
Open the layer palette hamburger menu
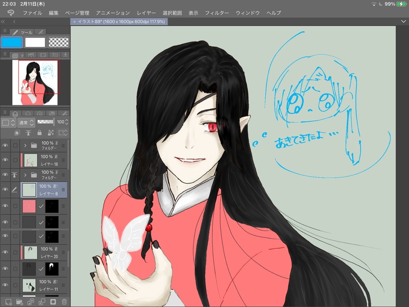pyautogui.click(x=5, y=112)
